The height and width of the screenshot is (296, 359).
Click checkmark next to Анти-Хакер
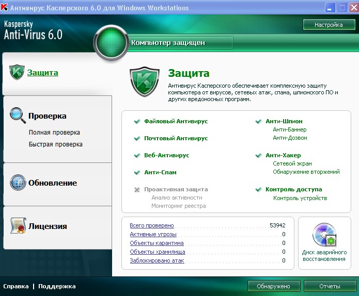pos(258,156)
